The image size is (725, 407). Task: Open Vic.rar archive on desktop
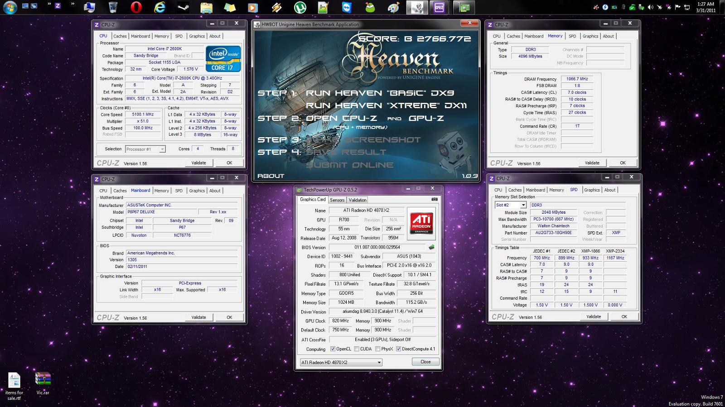coord(43,383)
